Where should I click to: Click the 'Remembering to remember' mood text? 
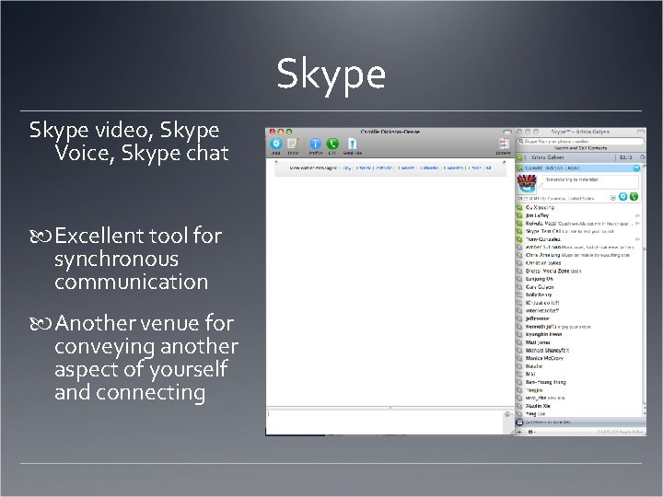pyautogui.click(x=572, y=179)
